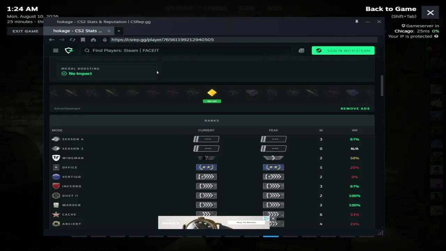The image size is (446, 251).
Task: Click the browser back arrow
Action: coord(52,40)
